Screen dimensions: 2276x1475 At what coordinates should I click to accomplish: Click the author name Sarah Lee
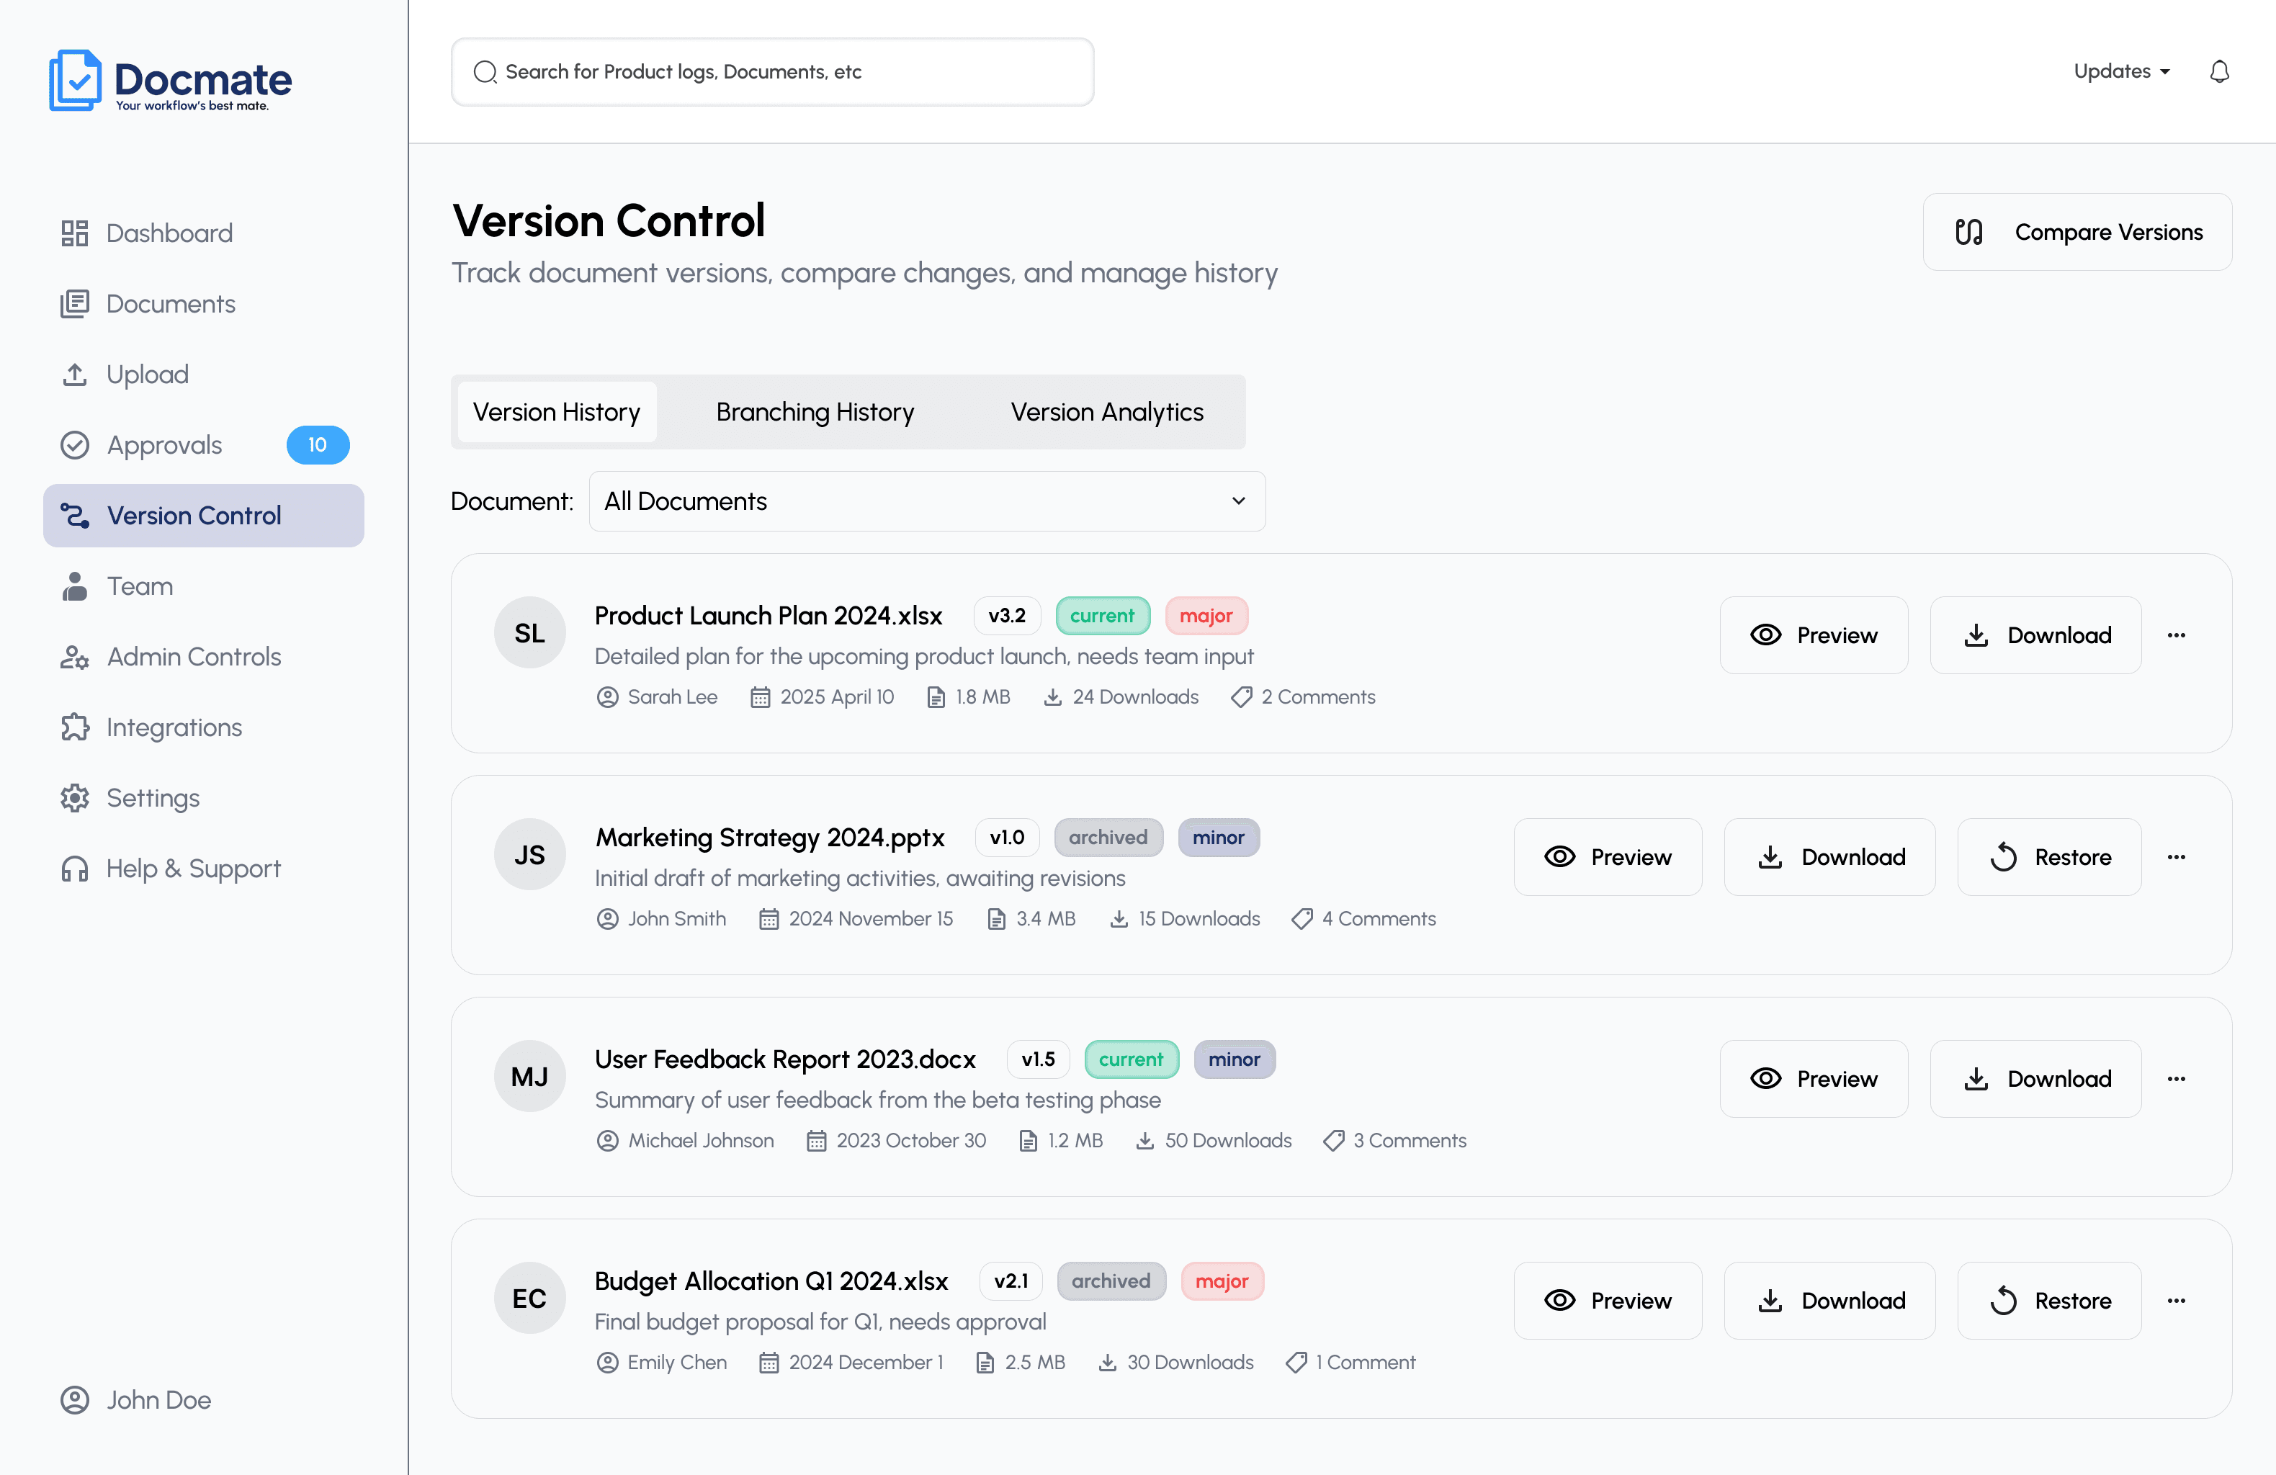coord(672,697)
